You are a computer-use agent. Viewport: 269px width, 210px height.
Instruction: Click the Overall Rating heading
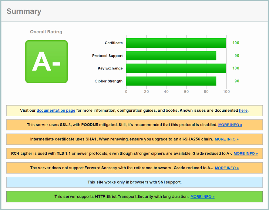point(46,32)
